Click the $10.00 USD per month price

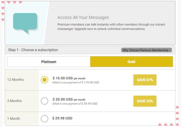69,78
